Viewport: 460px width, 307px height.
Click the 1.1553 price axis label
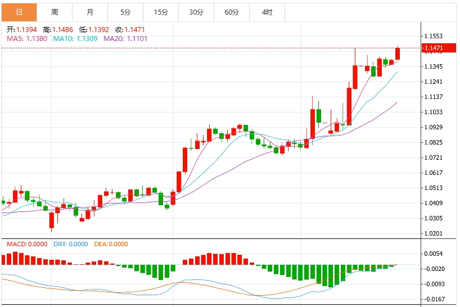click(434, 36)
